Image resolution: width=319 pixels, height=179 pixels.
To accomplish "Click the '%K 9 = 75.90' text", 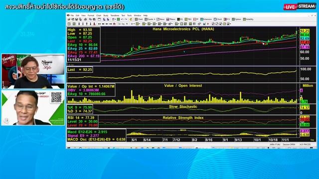I will pos(80,107).
